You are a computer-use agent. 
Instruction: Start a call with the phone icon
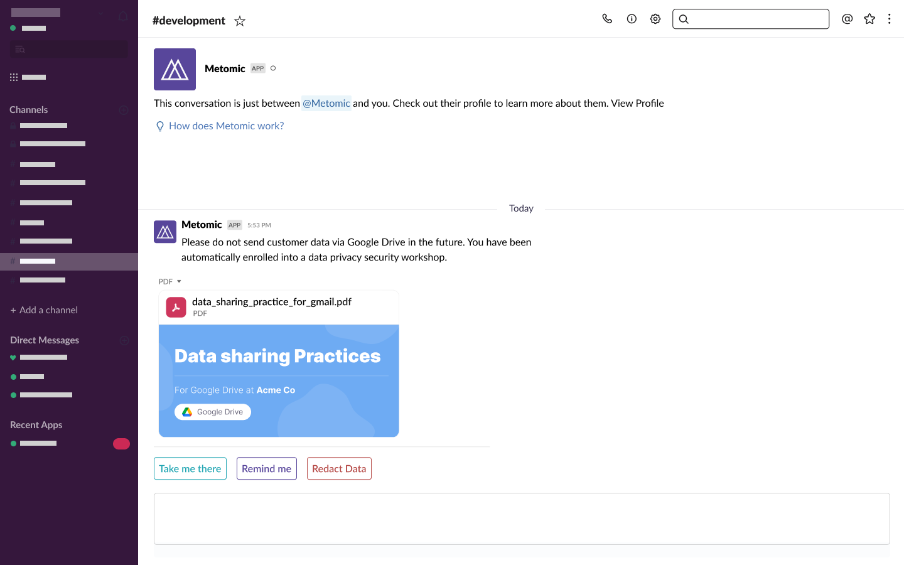click(607, 19)
